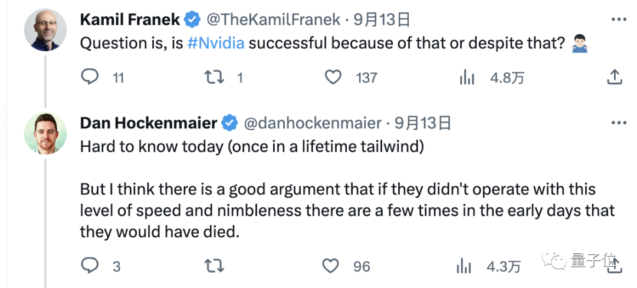This screenshot has height=288, width=637.
Task: Click Kamil Franek's profile picture
Action: (45, 29)
